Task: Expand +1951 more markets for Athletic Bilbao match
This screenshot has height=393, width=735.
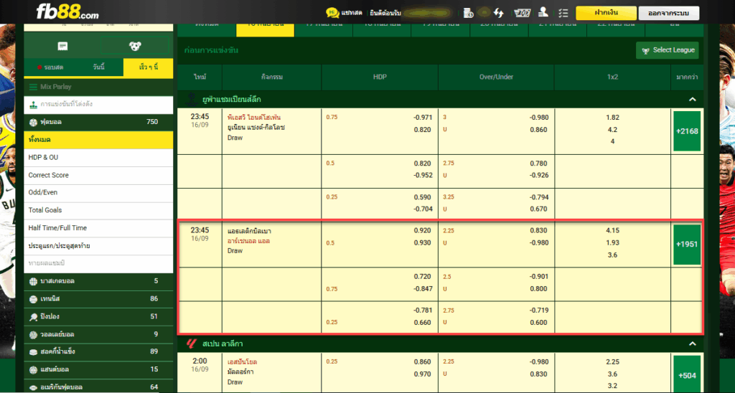Action: tap(687, 245)
